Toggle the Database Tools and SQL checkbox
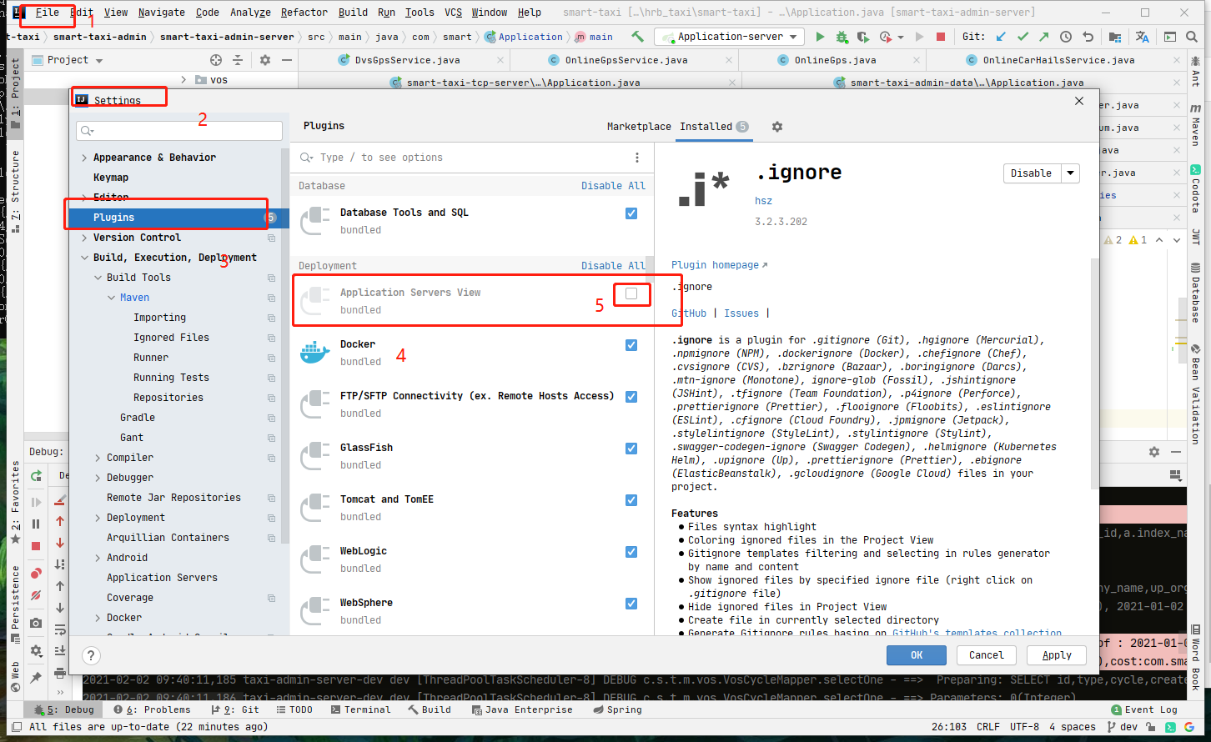 (631, 213)
